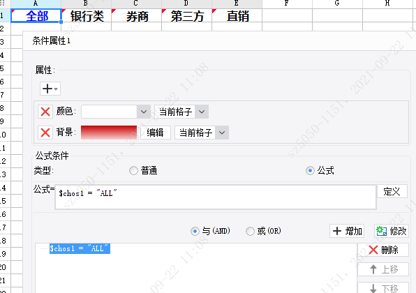Click row 1 header
Screen dimensions: 416x293
pos(5,16)
